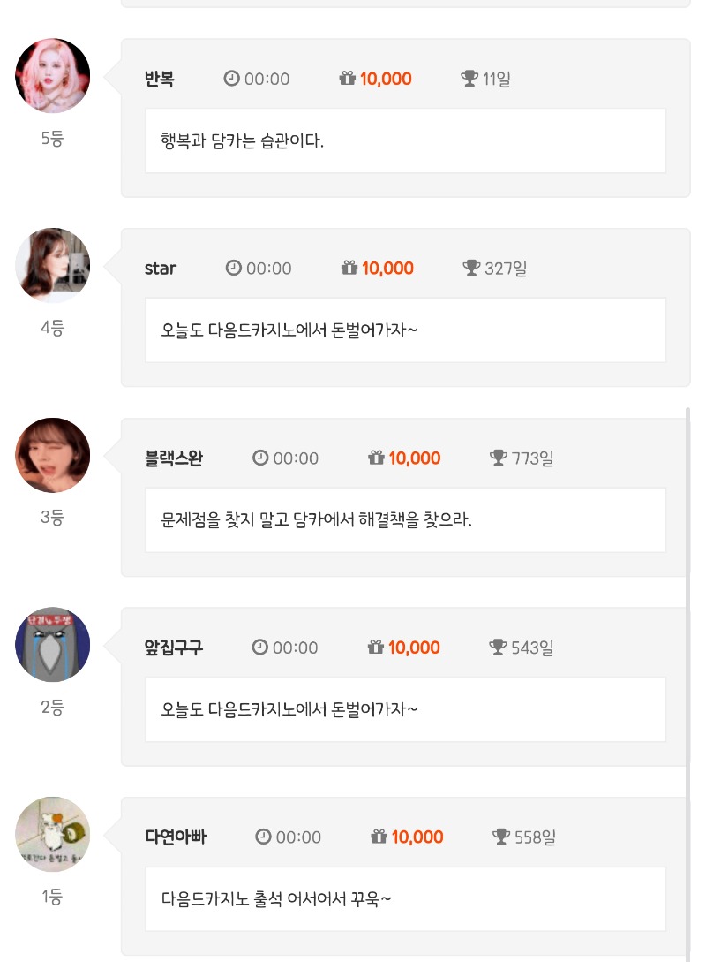Click the gift icon beside star's 10,000
Viewport: 706px width, 962px height.
[349, 268]
